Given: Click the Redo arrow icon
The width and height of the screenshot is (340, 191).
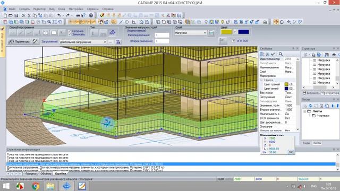Looking at the screenshot, I should pyautogui.click(x=68, y=15).
